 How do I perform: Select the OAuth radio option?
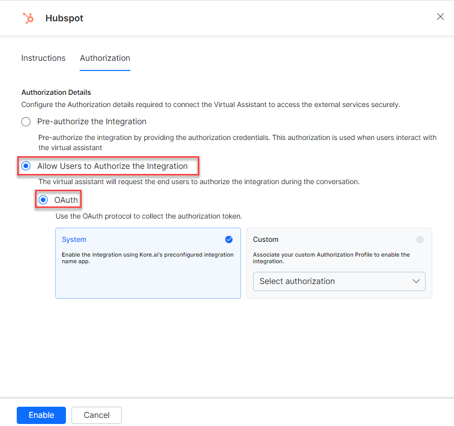[x=43, y=200]
